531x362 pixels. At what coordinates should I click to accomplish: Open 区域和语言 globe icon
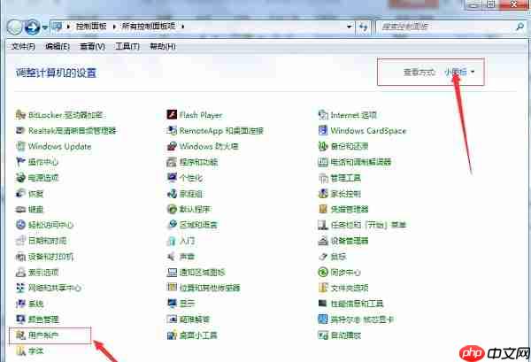point(172,225)
